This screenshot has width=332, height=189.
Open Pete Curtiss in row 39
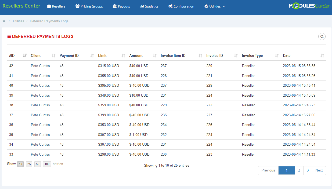(40, 95)
